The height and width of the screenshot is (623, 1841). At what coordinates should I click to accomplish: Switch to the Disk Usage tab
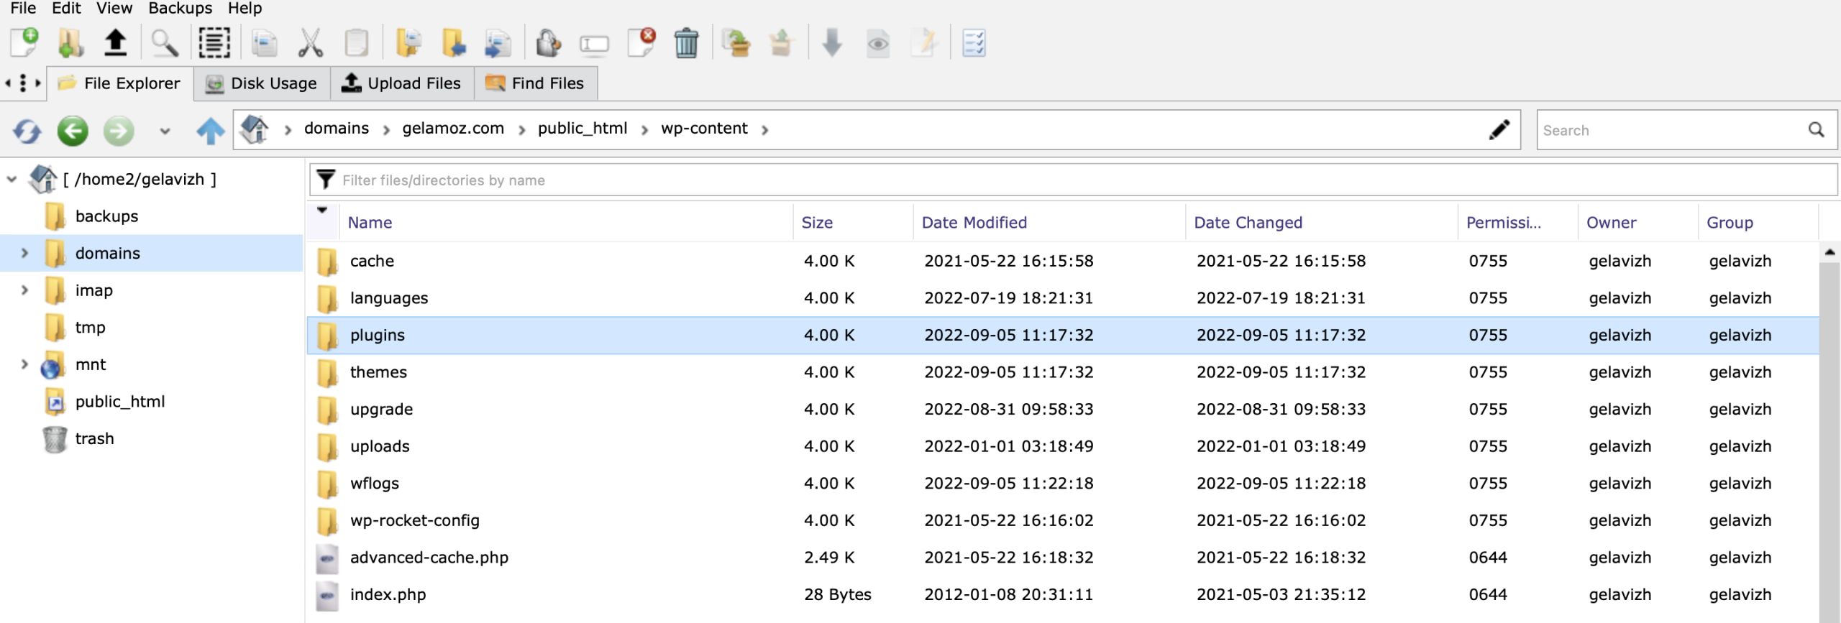pyautogui.click(x=262, y=83)
